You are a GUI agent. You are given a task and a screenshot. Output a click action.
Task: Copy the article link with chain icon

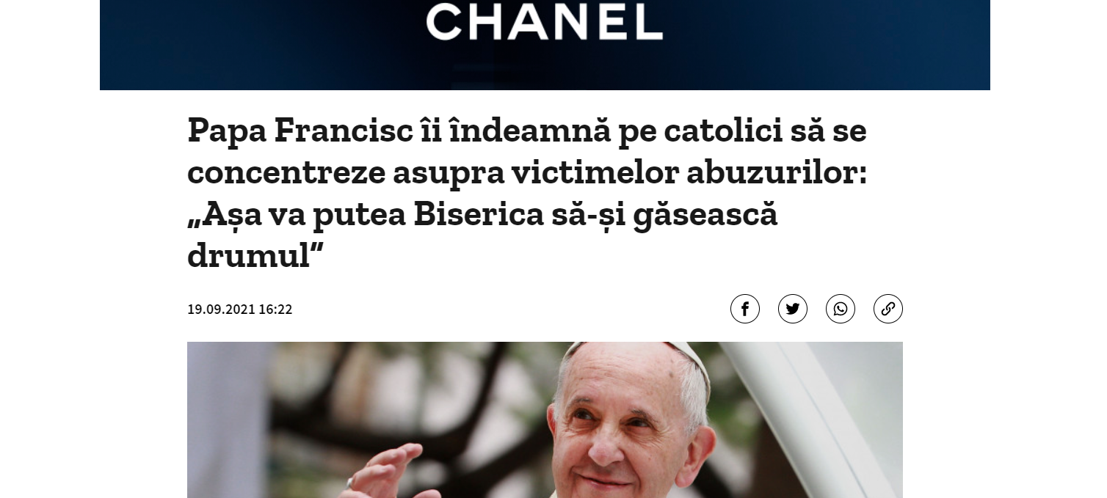point(888,309)
